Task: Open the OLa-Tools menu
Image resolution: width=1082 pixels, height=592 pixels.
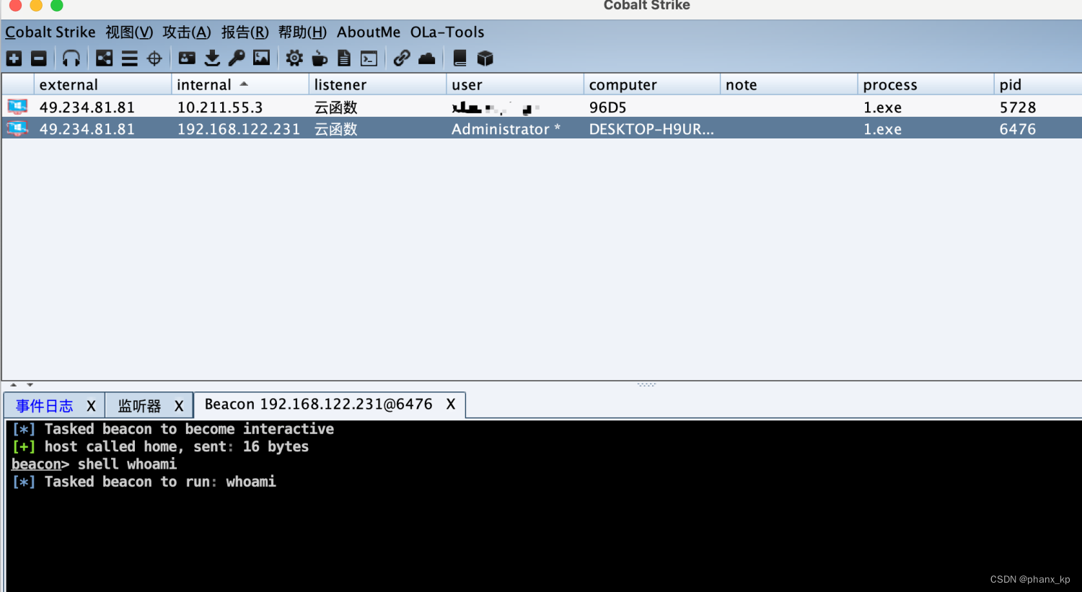Action: click(x=447, y=32)
